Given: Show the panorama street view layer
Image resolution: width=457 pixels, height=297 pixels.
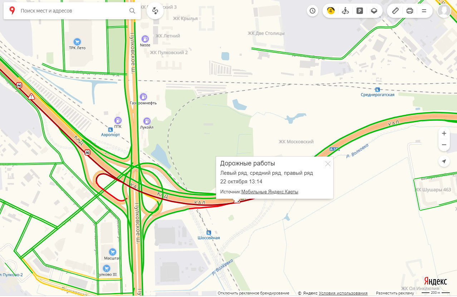Looking at the screenshot, I should [x=345, y=11].
